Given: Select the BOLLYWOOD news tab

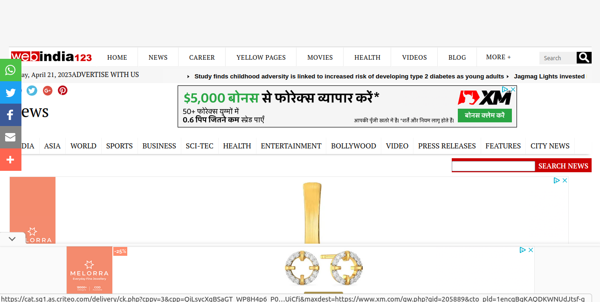Looking at the screenshot, I should coord(353,146).
